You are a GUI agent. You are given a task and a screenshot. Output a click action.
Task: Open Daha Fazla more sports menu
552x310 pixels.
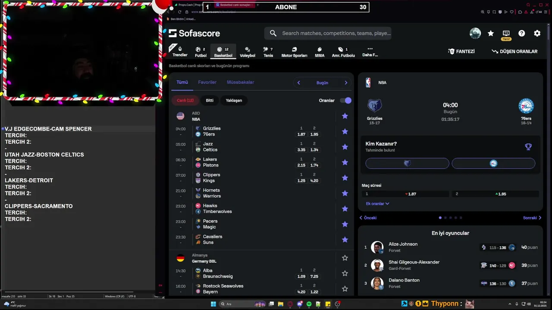[x=370, y=52]
